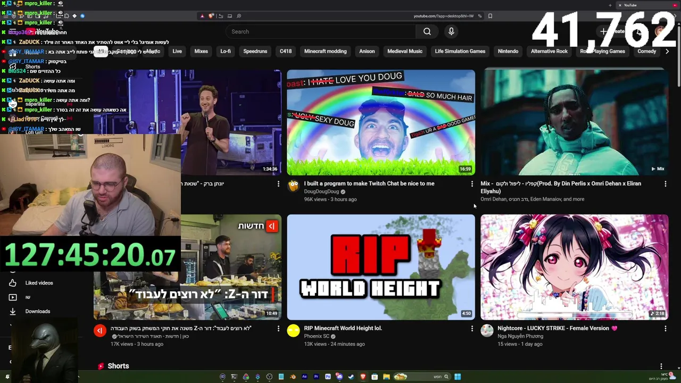681x383 pixels.
Task: Open Photoshop from the taskbar
Action: pos(328,377)
